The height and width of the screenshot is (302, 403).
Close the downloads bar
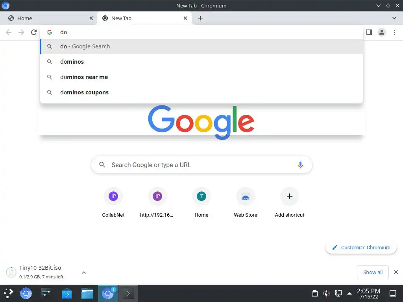[x=396, y=272]
